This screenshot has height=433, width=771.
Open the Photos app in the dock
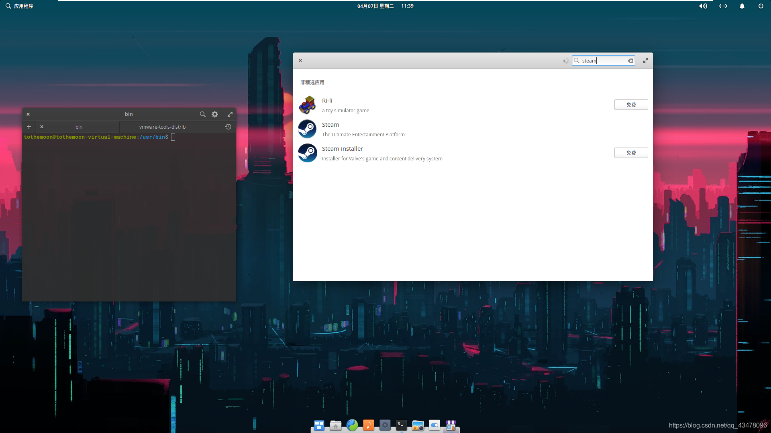(x=418, y=425)
